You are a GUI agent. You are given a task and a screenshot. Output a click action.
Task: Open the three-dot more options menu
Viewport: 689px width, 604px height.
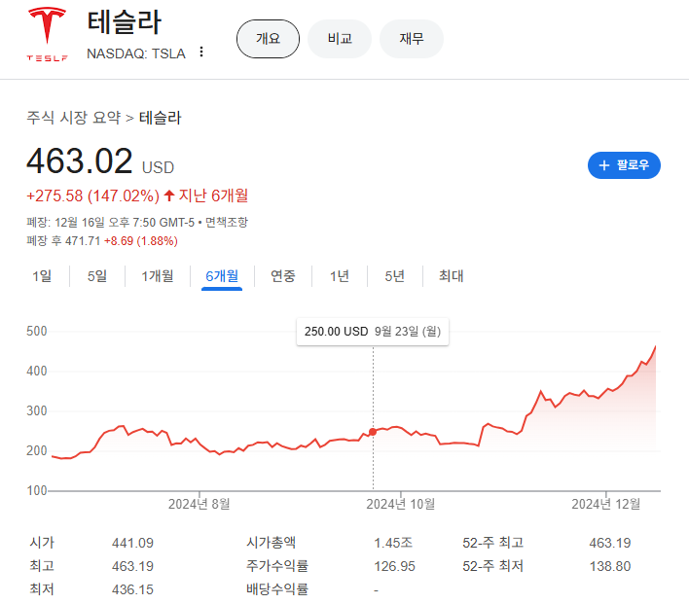click(201, 52)
